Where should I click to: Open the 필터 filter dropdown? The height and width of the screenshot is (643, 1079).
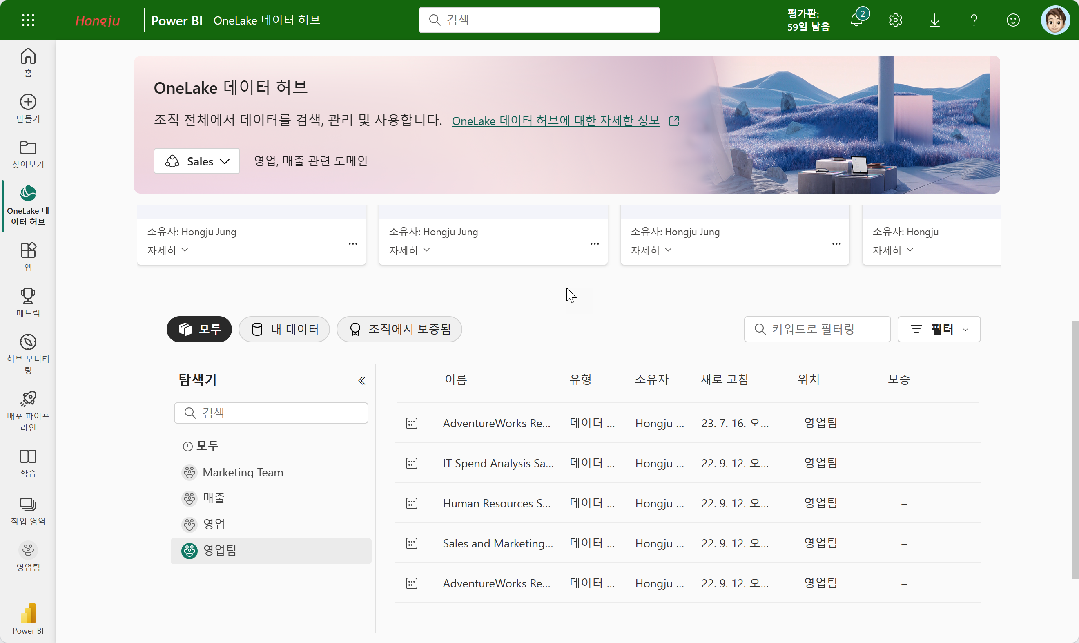[939, 329]
